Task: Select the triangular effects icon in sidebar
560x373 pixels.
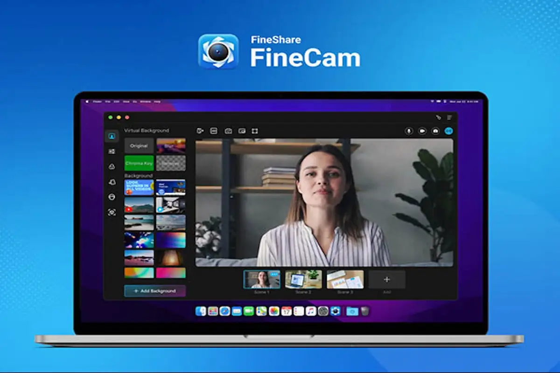Action: pos(112,166)
